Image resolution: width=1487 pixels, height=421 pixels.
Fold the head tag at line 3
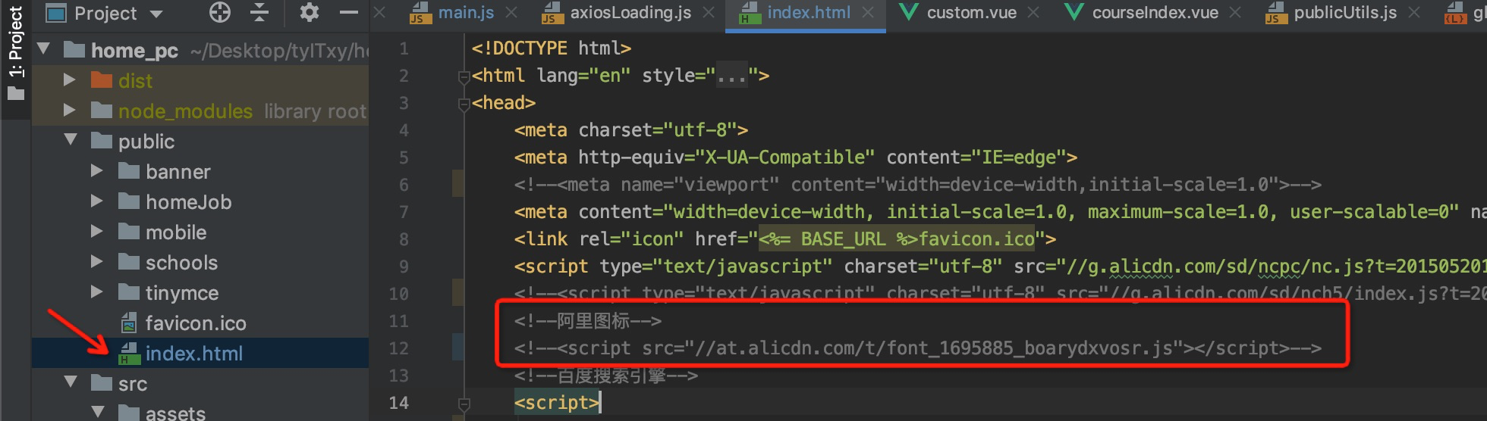[464, 104]
